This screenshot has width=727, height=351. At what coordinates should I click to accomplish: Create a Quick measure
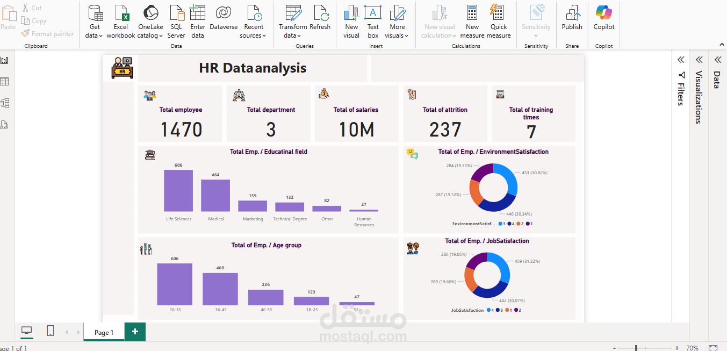point(499,22)
